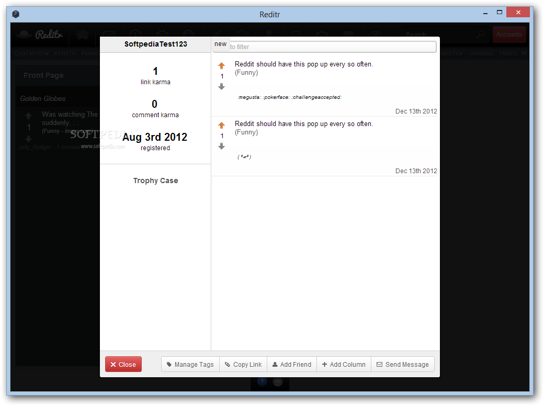Click the Manage Tags button

190,364
